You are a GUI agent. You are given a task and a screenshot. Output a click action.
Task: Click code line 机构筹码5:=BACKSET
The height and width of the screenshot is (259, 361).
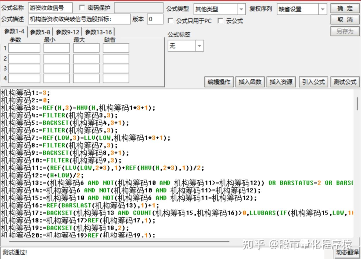[65, 123]
